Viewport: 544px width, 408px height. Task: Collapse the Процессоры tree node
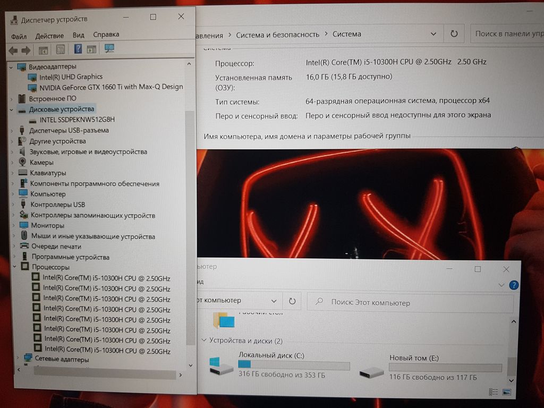[x=15, y=267]
